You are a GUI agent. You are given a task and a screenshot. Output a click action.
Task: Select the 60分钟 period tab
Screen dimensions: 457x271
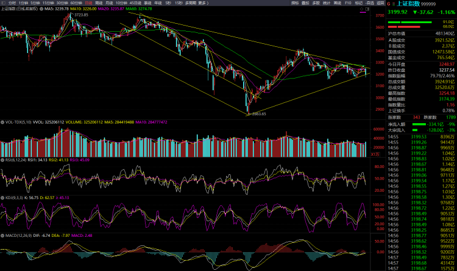point(77,3)
